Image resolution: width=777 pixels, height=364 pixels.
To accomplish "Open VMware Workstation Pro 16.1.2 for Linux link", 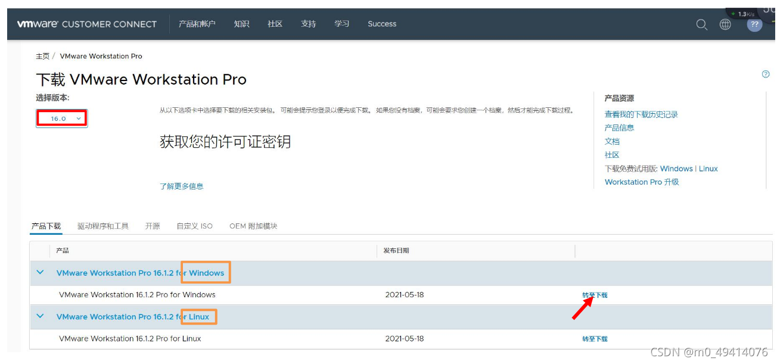I will pyautogui.click(x=133, y=317).
